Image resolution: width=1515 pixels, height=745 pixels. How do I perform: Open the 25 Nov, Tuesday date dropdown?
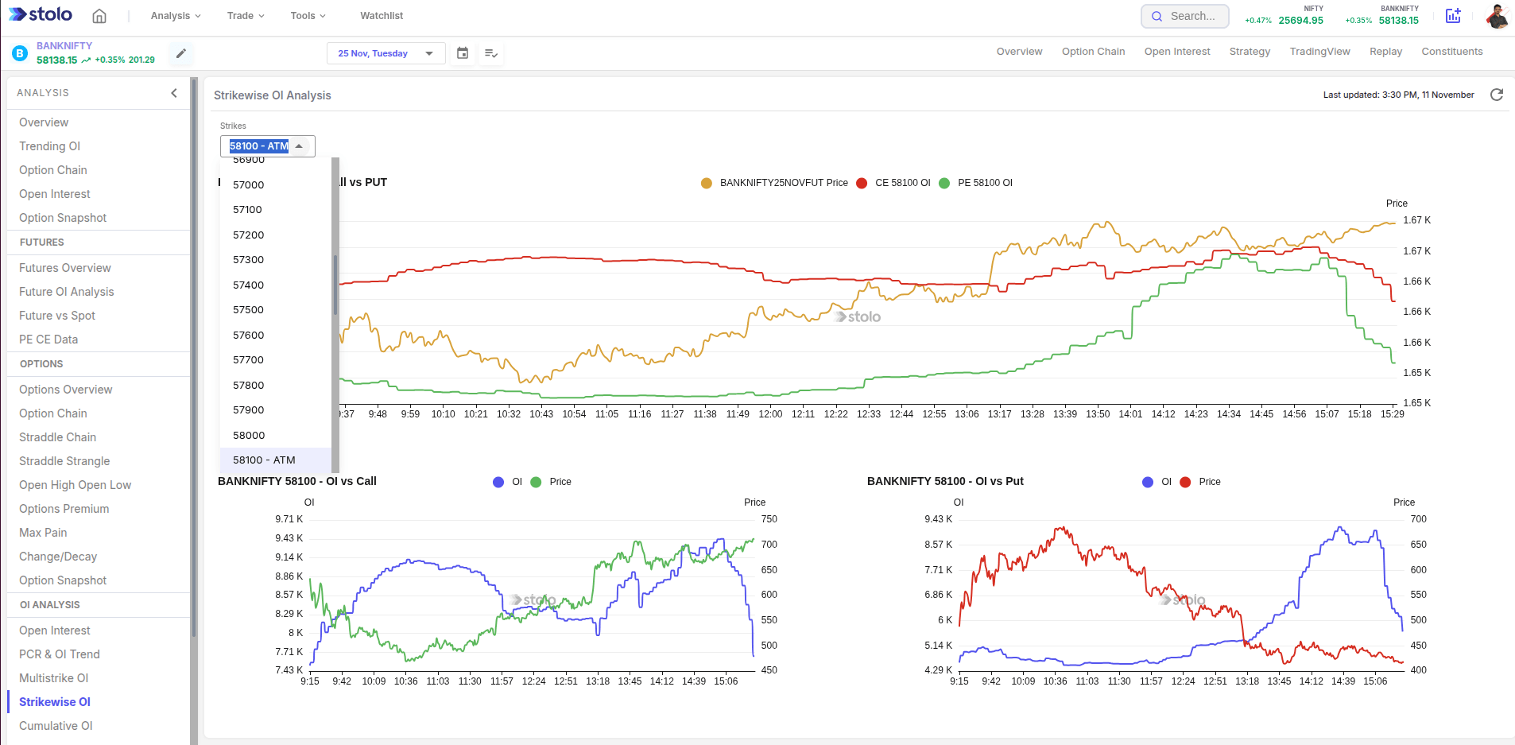pos(386,52)
